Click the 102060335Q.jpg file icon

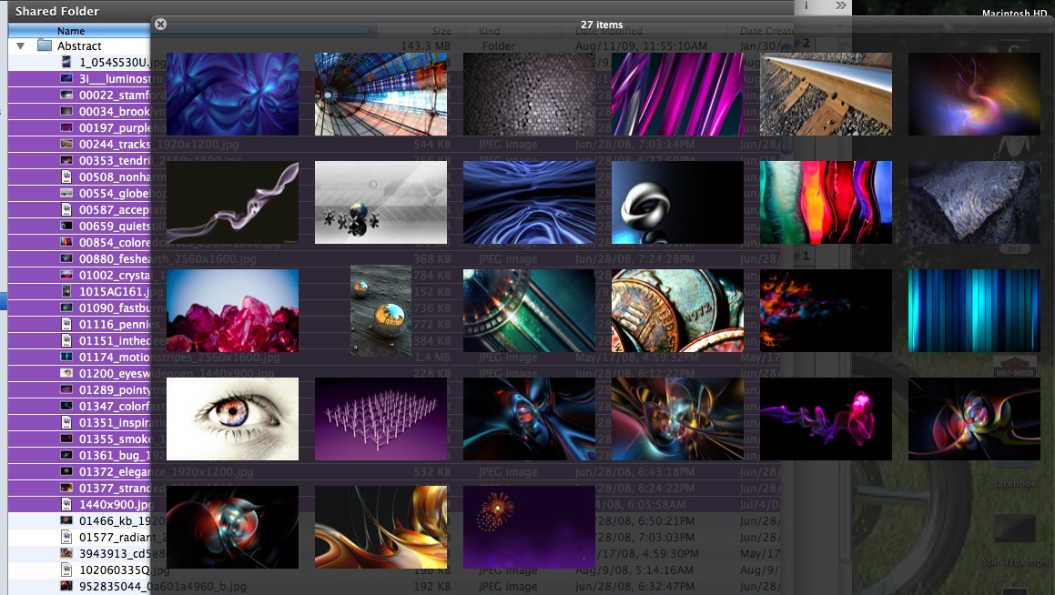pos(66,570)
